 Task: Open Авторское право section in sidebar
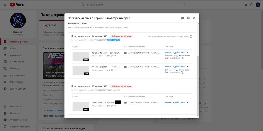click(18, 75)
